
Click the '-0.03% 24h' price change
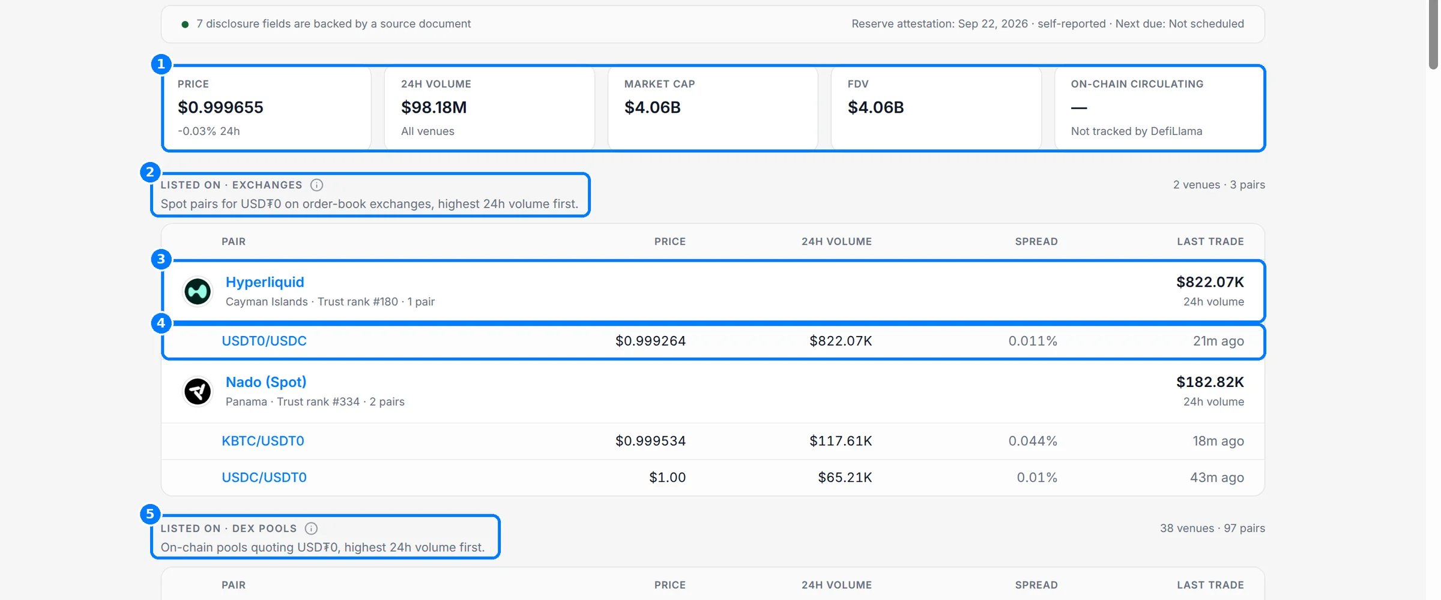tap(209, 131)
